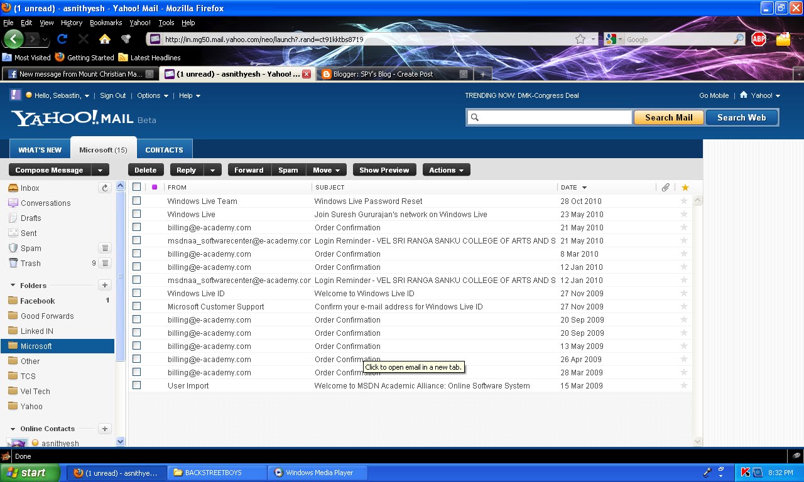Sort by starred column header icon
804x482 pixels.
tap(685, 187)
